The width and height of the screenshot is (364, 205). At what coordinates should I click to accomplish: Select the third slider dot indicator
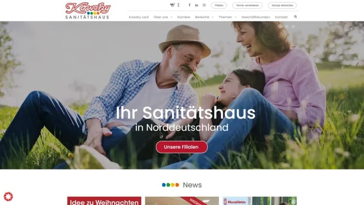(x=293, y=27)
